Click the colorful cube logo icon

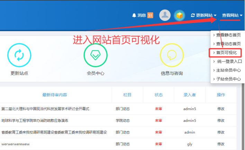coord(179,15)
